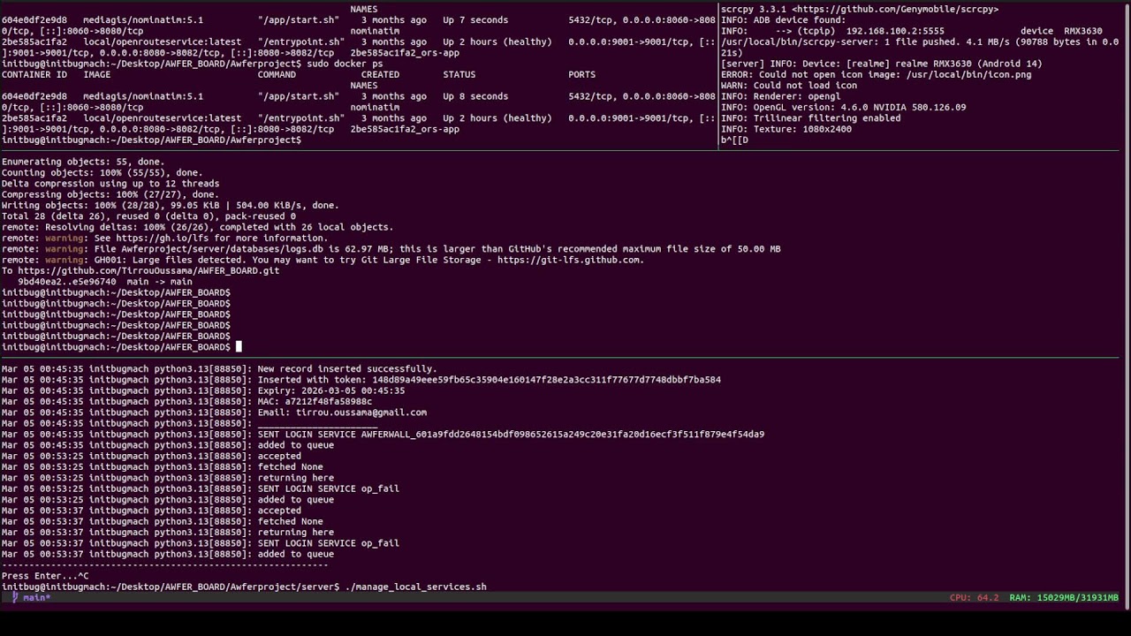The image size is (1131, 636).
Task: Click the 'Expiry: 2026-03-05 00:45:35' entry
Action: point(331,390)
